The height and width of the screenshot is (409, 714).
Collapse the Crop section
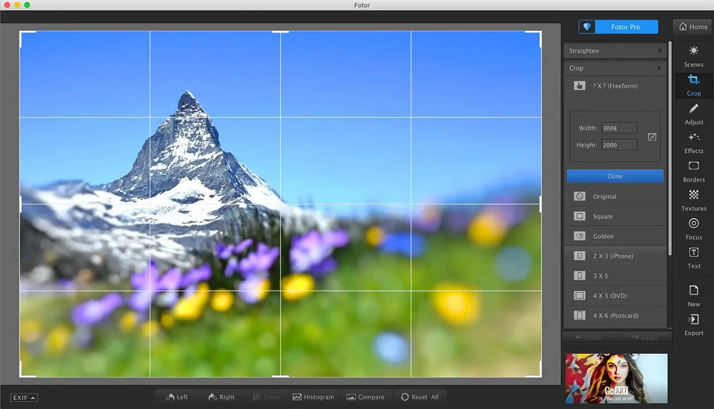tap(615, 68)
